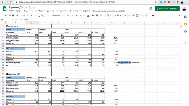Screen dimensions: 189x106
Task: Apply percent format button
Action: pos(35,16)
